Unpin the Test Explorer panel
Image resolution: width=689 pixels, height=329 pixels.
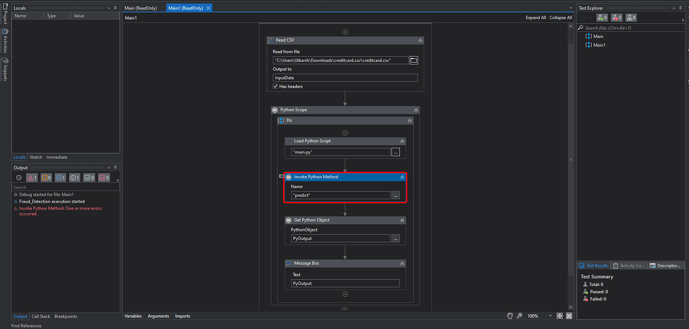coord(680,7)
